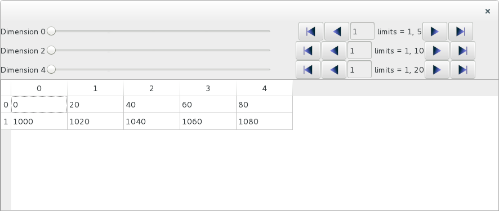Go to first index of Dimension 4
The image size is (499, 211).
tap(308, 70)
